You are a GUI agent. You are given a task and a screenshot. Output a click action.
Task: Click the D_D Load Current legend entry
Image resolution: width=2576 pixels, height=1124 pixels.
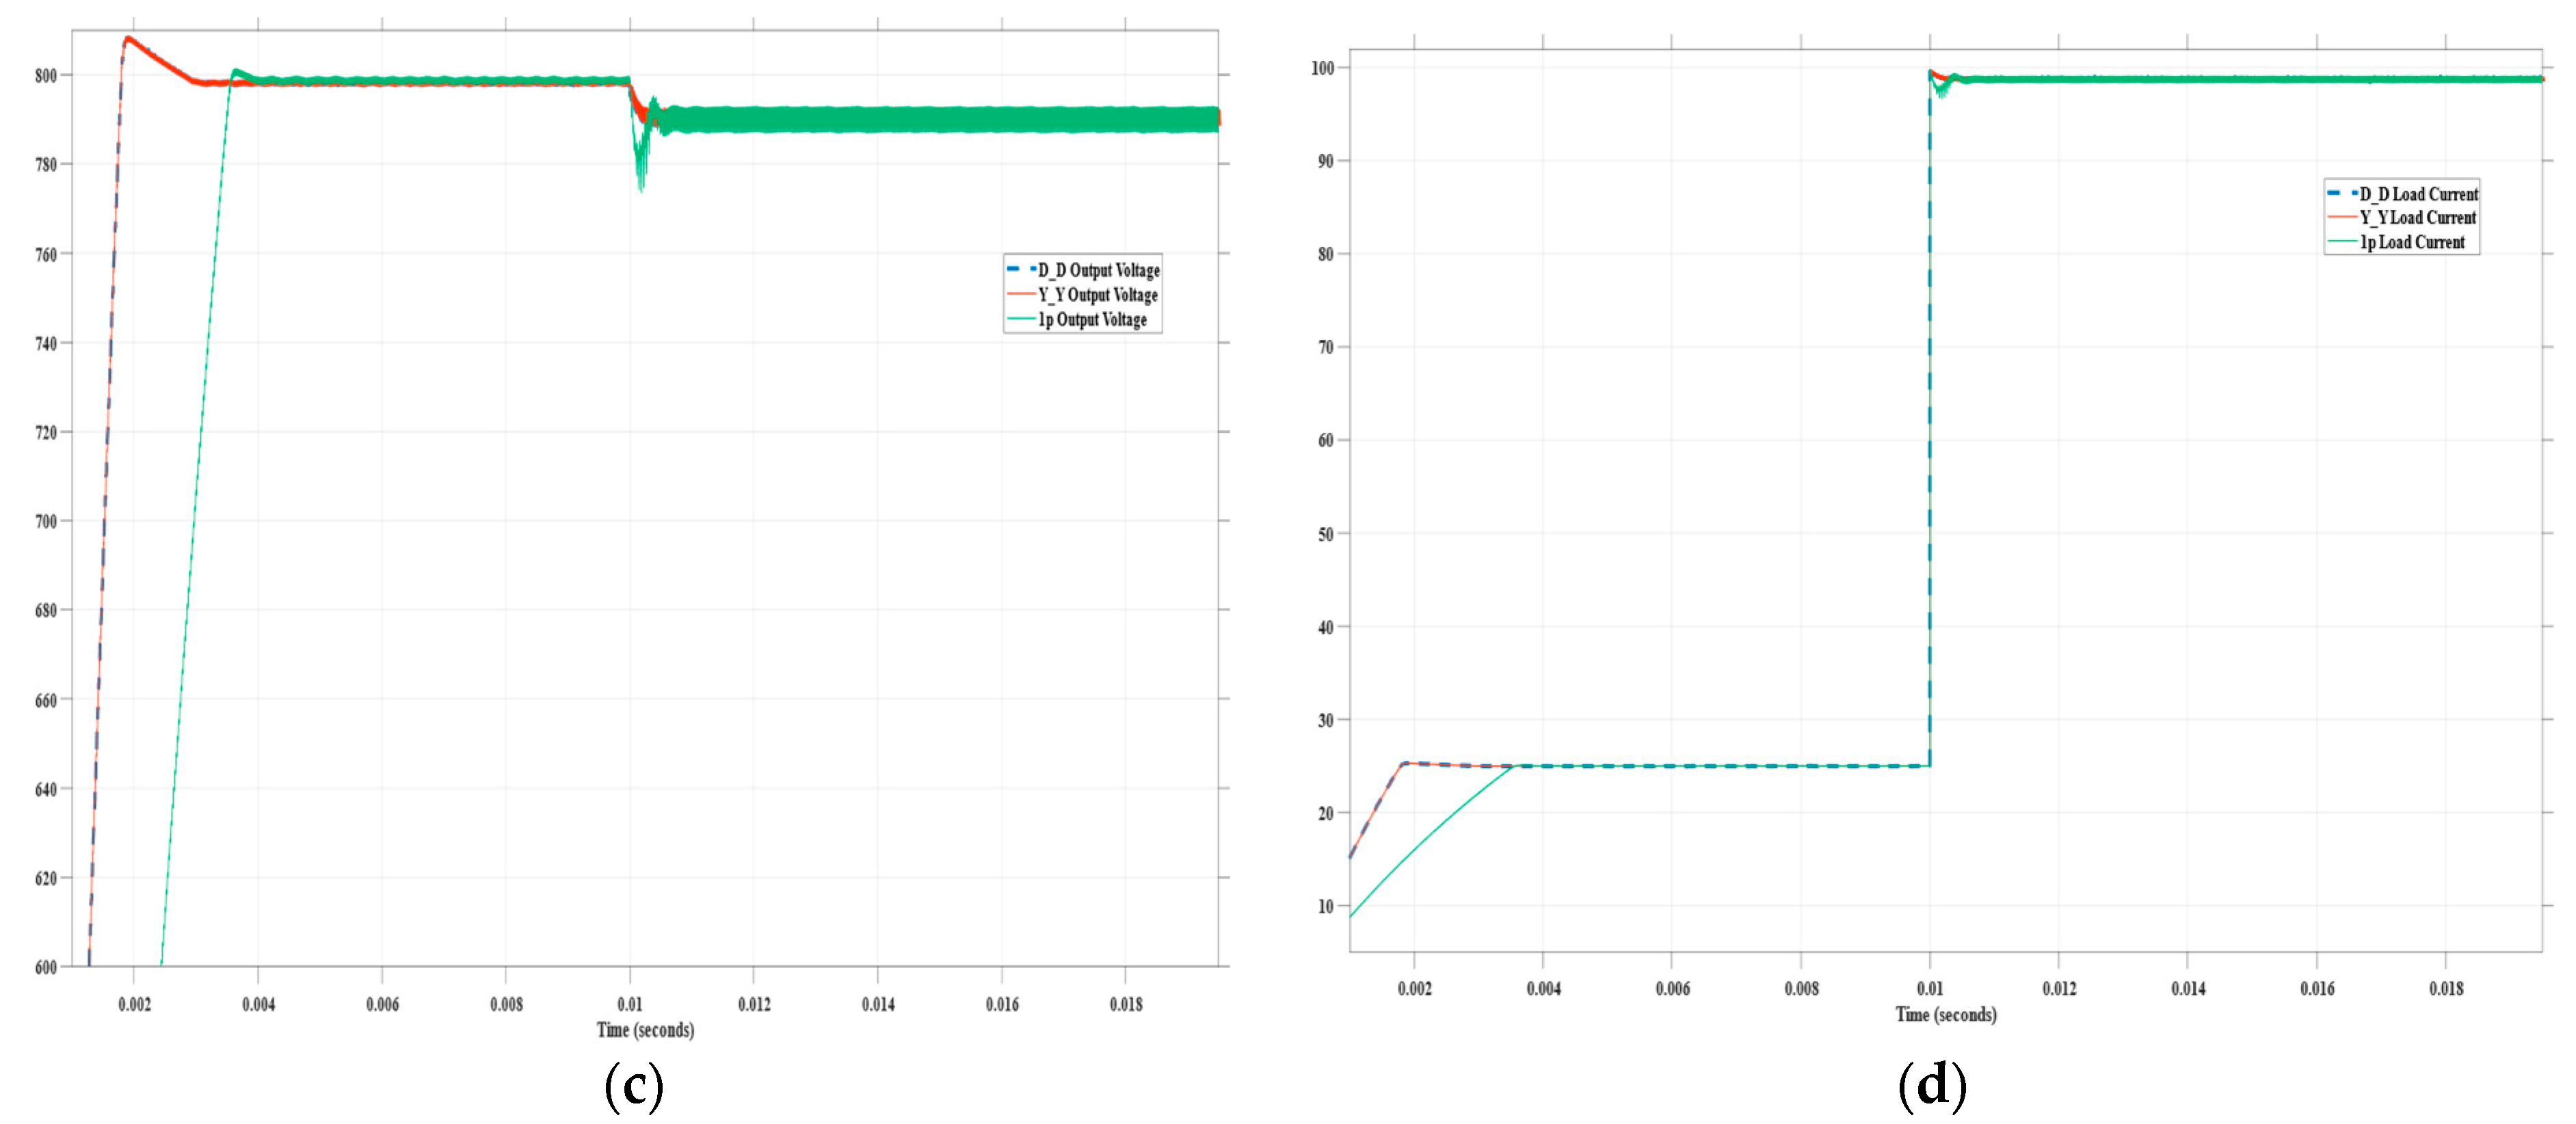(x=2418, y=194)
